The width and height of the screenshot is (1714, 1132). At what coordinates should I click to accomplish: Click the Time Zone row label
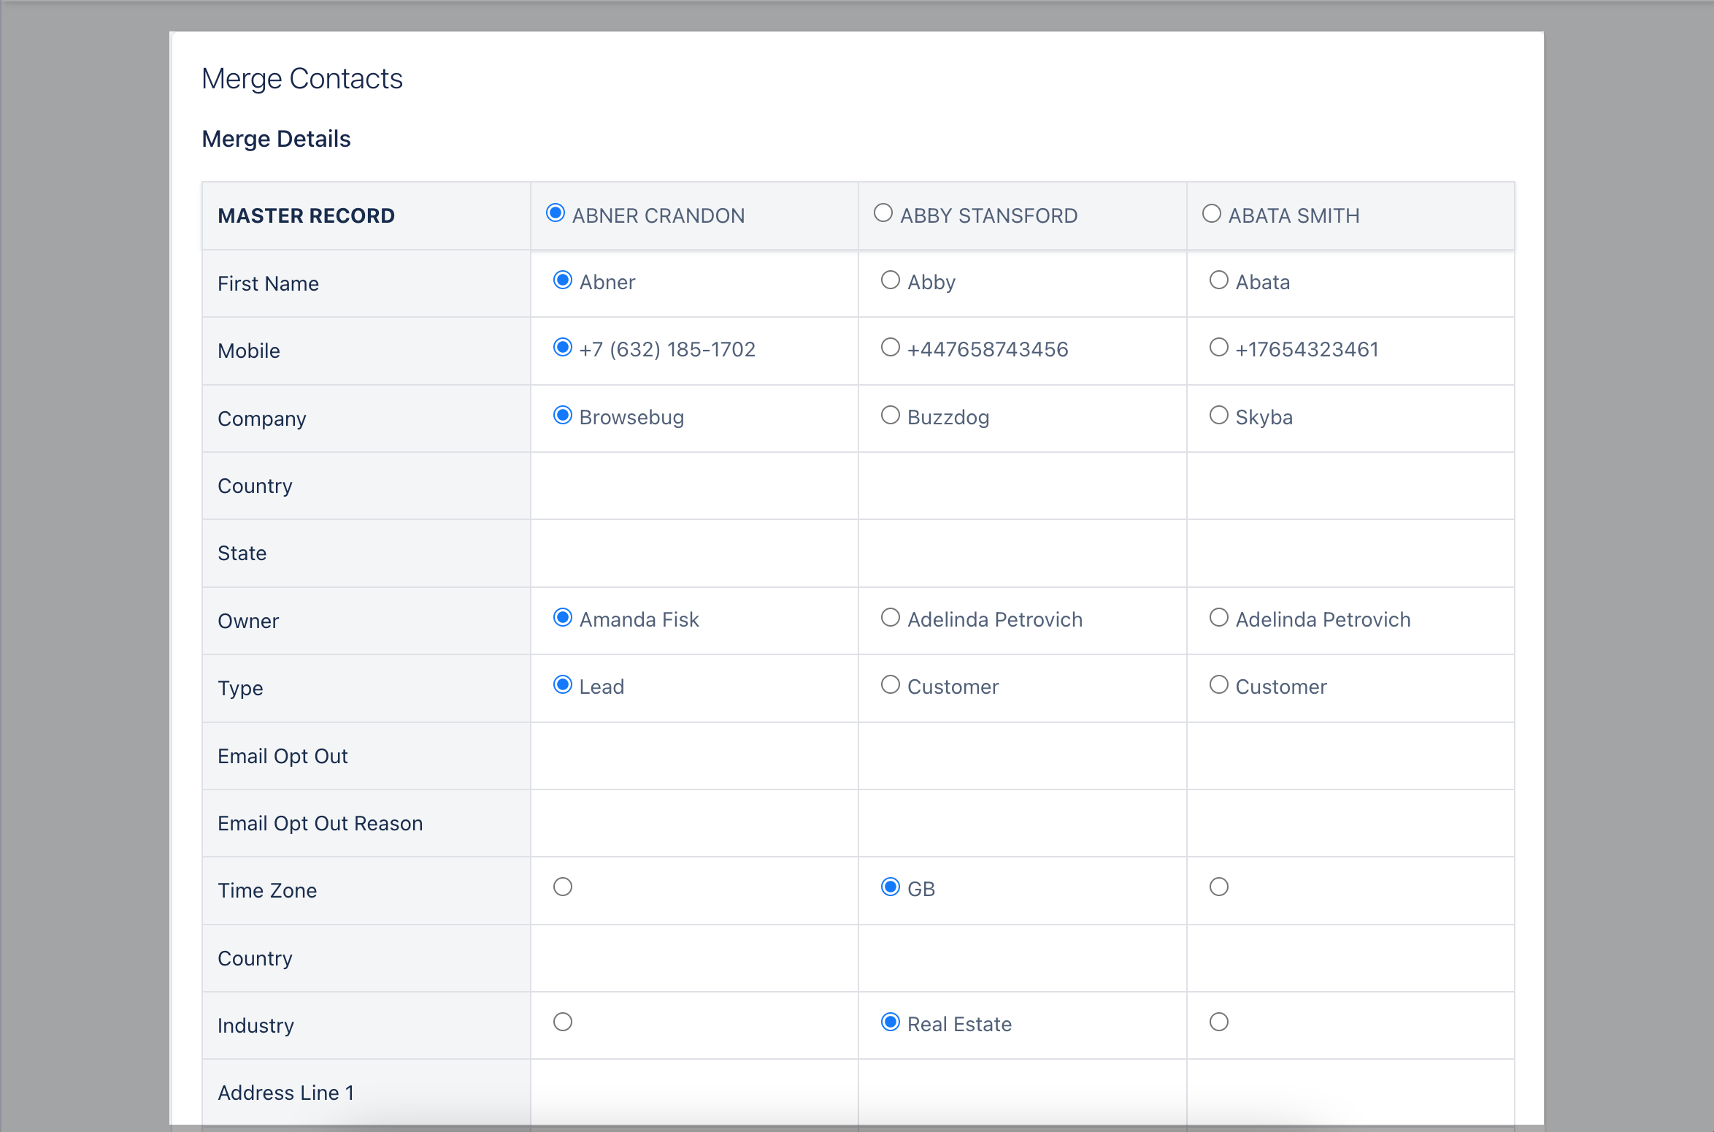tap(267, 890)
